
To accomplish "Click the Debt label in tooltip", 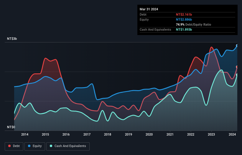I will pyautogui.click(x=143, y=14).
